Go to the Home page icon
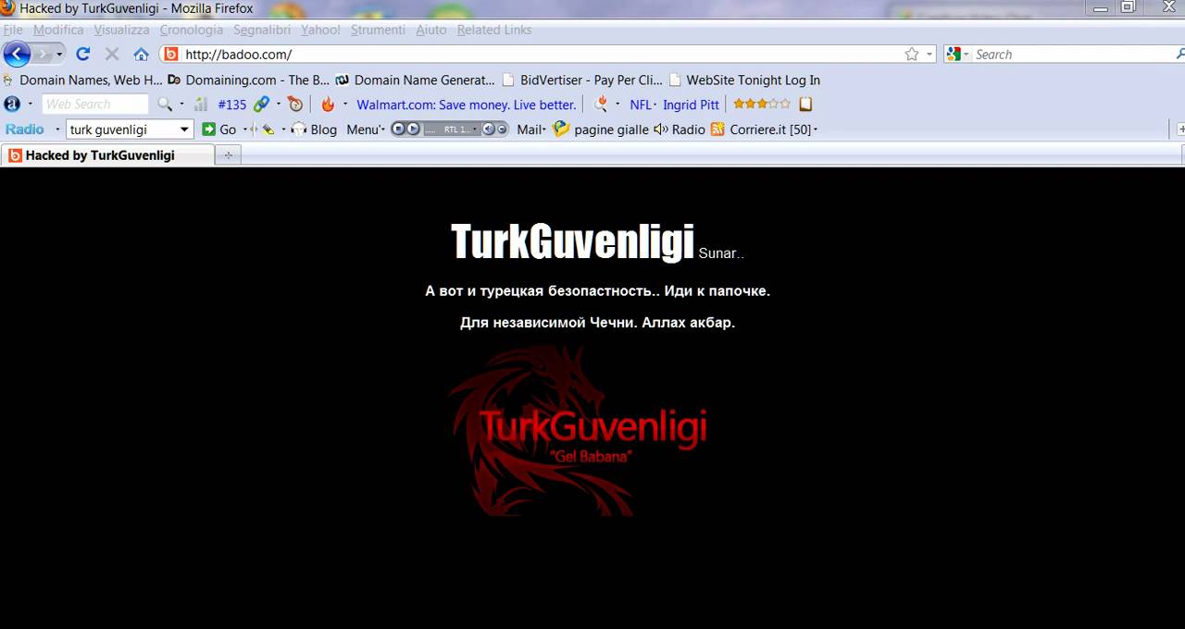The width and height of the screenshot is (1185, 629). pyautogui.click(x=141, y=54)
